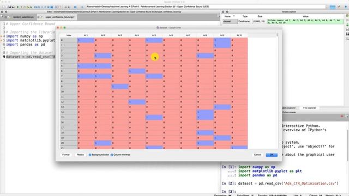
Task: Click the blue folder browse icon
Action: coord(332,7)
